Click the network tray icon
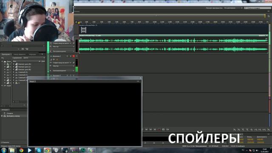Image resolution: width=272 pixels, height=153 pixels. tap(254, 150)
